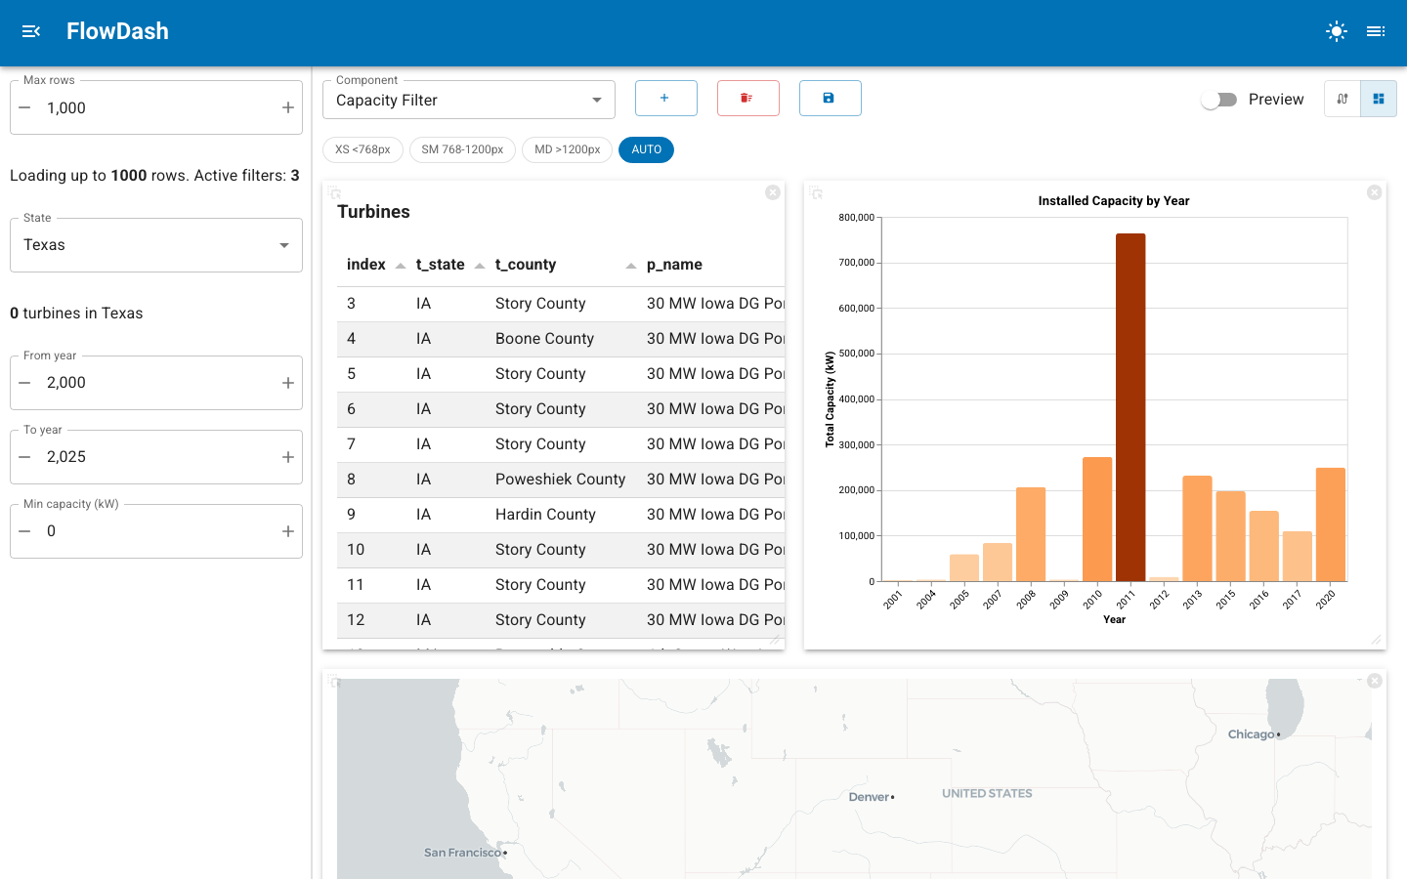Delete components with red trash button
The height and width of the screenshot is (879, 1407).
point(747,98)
